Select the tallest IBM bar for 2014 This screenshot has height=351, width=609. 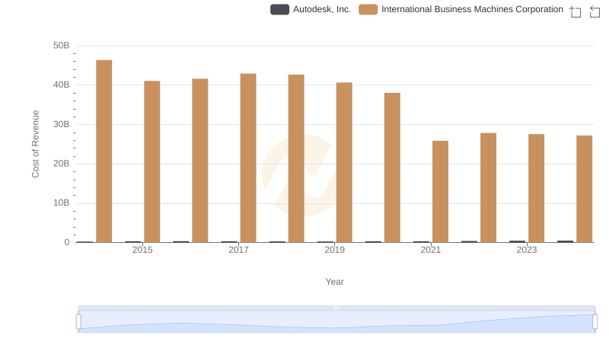point(104,151)
